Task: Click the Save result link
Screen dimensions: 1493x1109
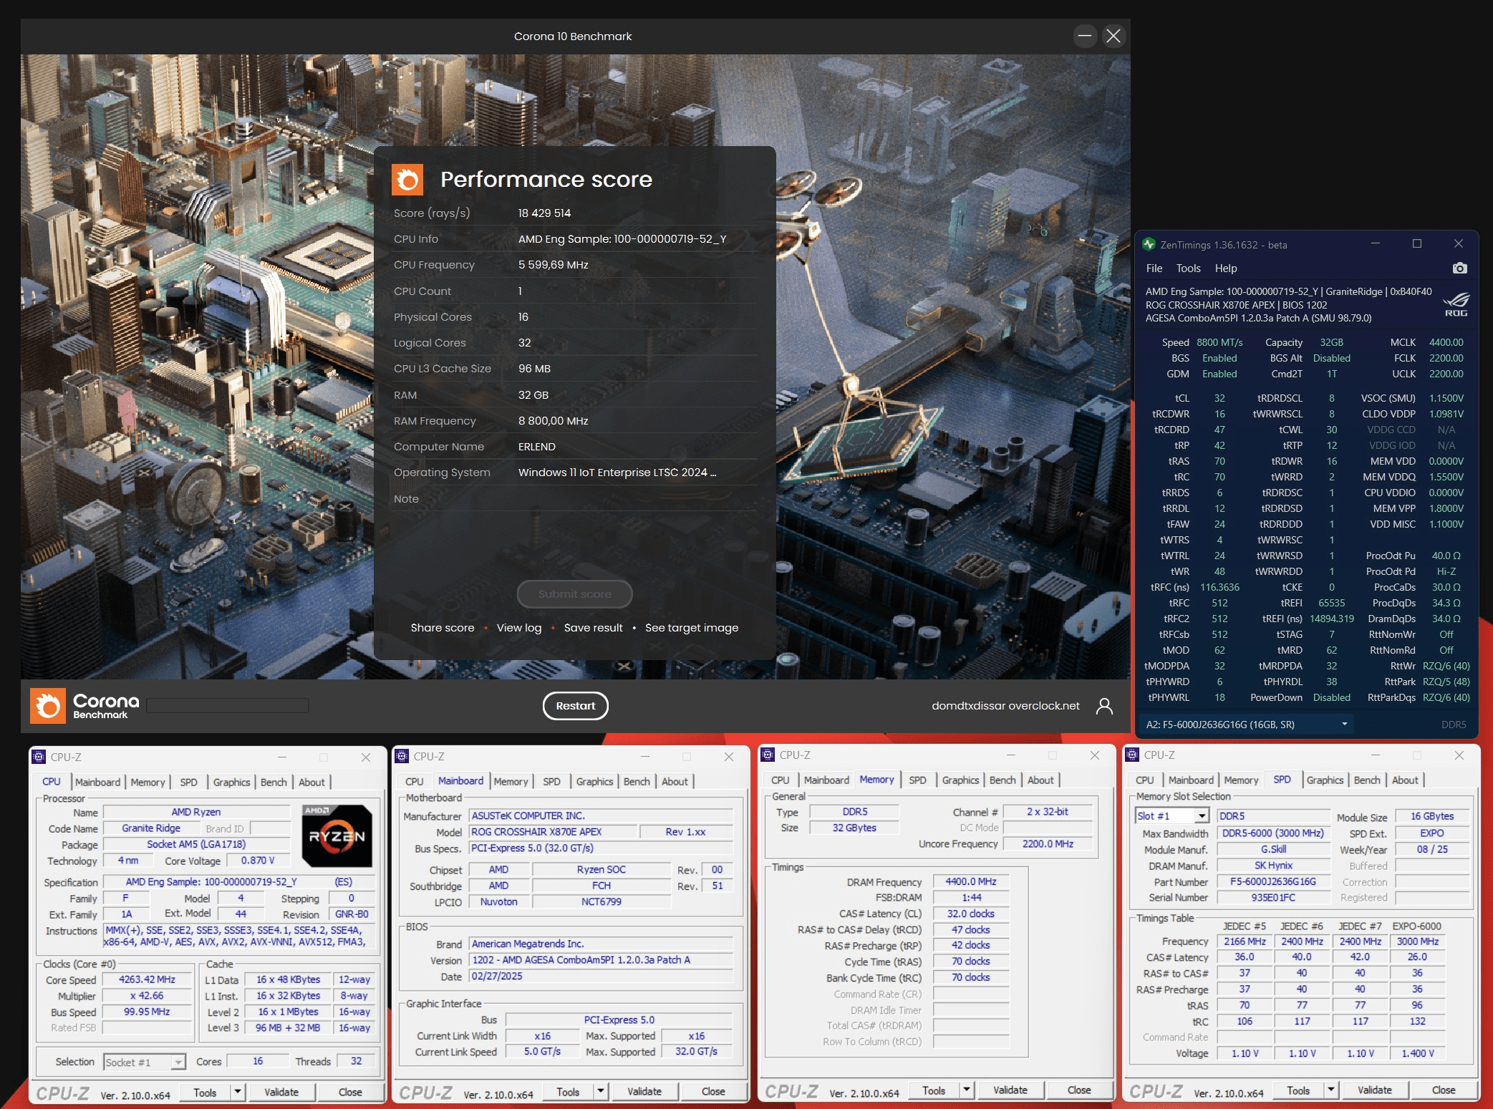Action: [x=593, y=628]
